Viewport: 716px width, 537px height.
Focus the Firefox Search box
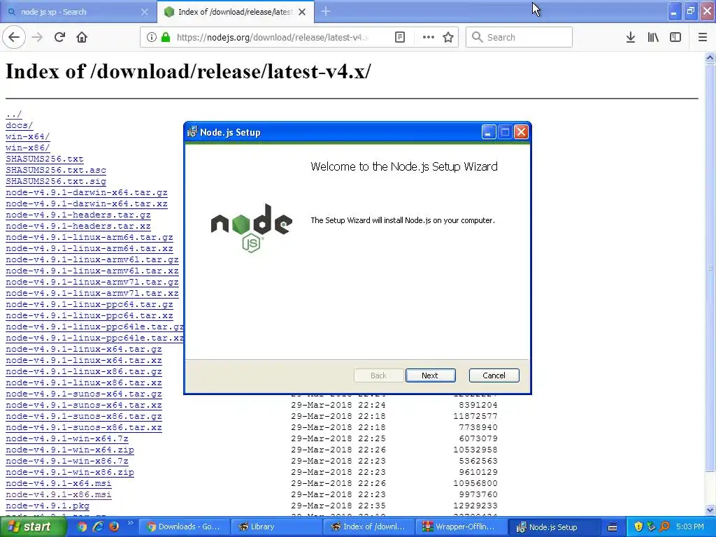click(519, 37)
